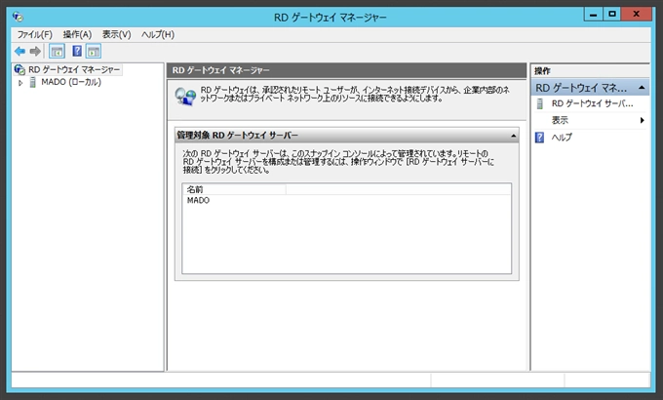Image resolution: width=663 pixels, height=400 pixels.
Task: Click the help icon in the actions pane
Action: (539, 138)
